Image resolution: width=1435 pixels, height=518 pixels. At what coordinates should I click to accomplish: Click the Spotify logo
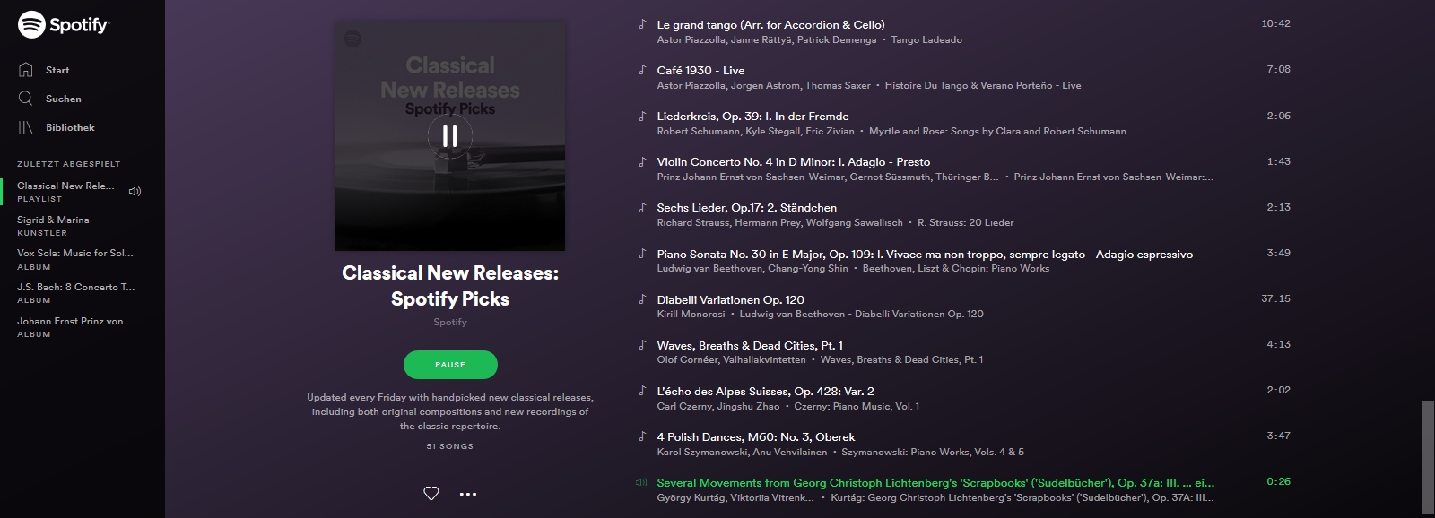point(64,24)
